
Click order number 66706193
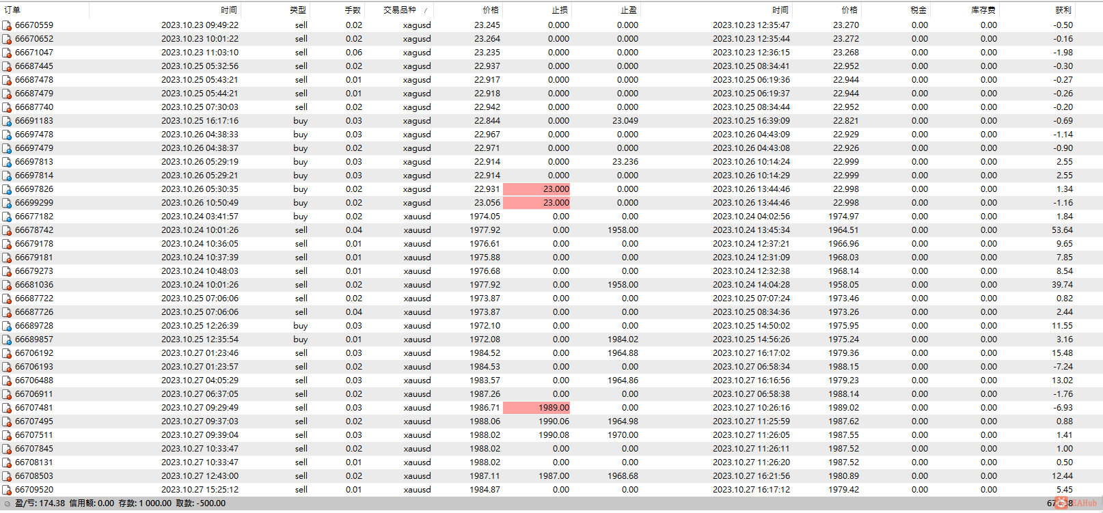pos(34,367)
